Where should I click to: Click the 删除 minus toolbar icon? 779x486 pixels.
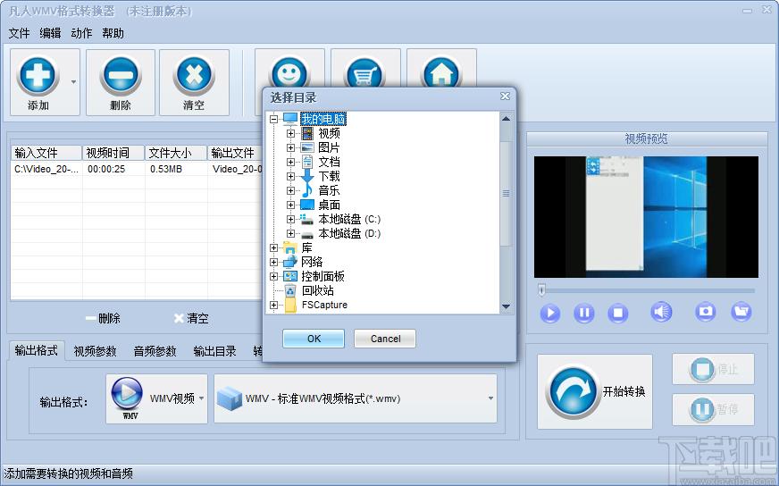coord(121,76)
